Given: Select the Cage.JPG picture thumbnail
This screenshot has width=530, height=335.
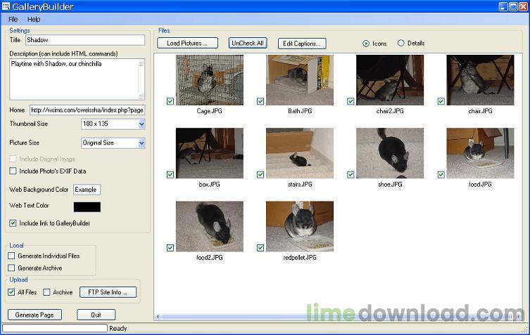Looking at the screenshot, I should pyautogui.click(x=209, y=80).
